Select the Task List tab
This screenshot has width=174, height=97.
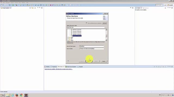coord(146,8)
